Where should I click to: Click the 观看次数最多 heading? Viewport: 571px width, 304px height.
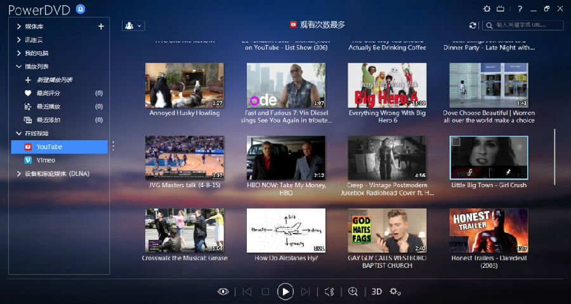click(x=322, y=25)
